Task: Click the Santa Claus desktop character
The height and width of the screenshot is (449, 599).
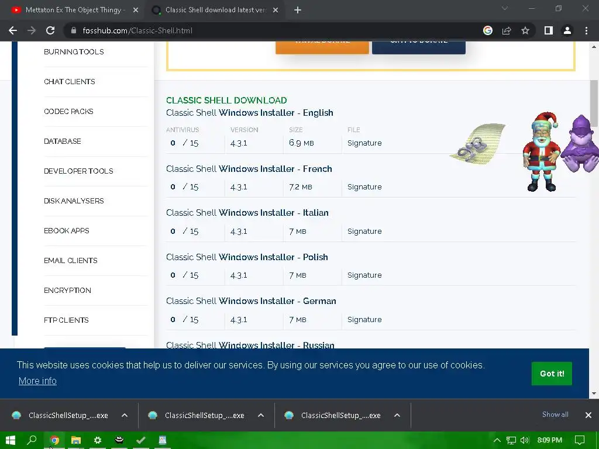Action: 541,151
